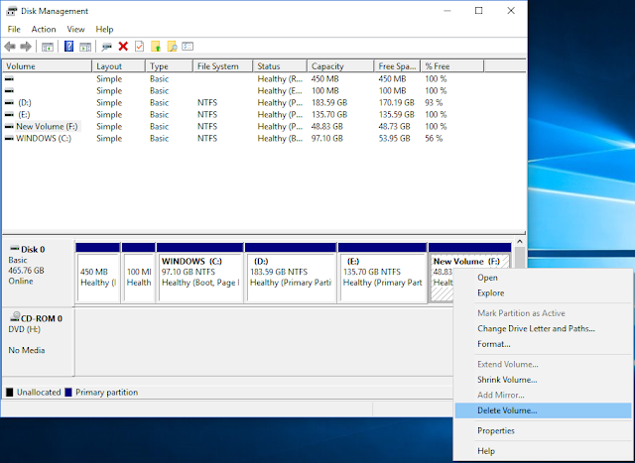The width and height of the screenshot is (635, 463).
Task: Choose Format... from the context menu
Action: [543, 344]
